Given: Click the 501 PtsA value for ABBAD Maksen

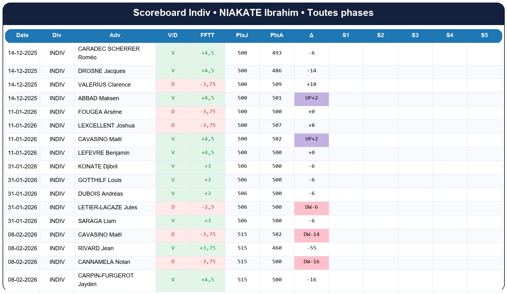Looking at the screenshot, I should [x=277, y=98].
